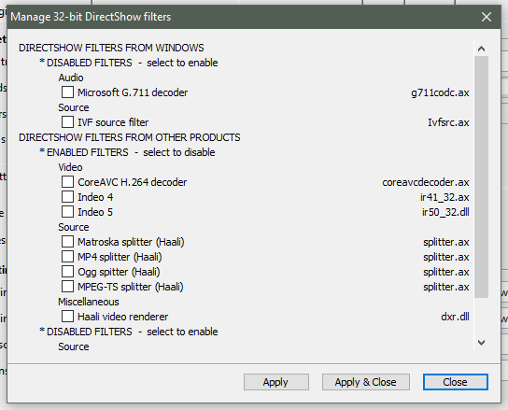The width and height of the screenshot is (508, 410).
Task: Tick the Ogg spitter (Haali) checkbox
Action: (67, 271)
